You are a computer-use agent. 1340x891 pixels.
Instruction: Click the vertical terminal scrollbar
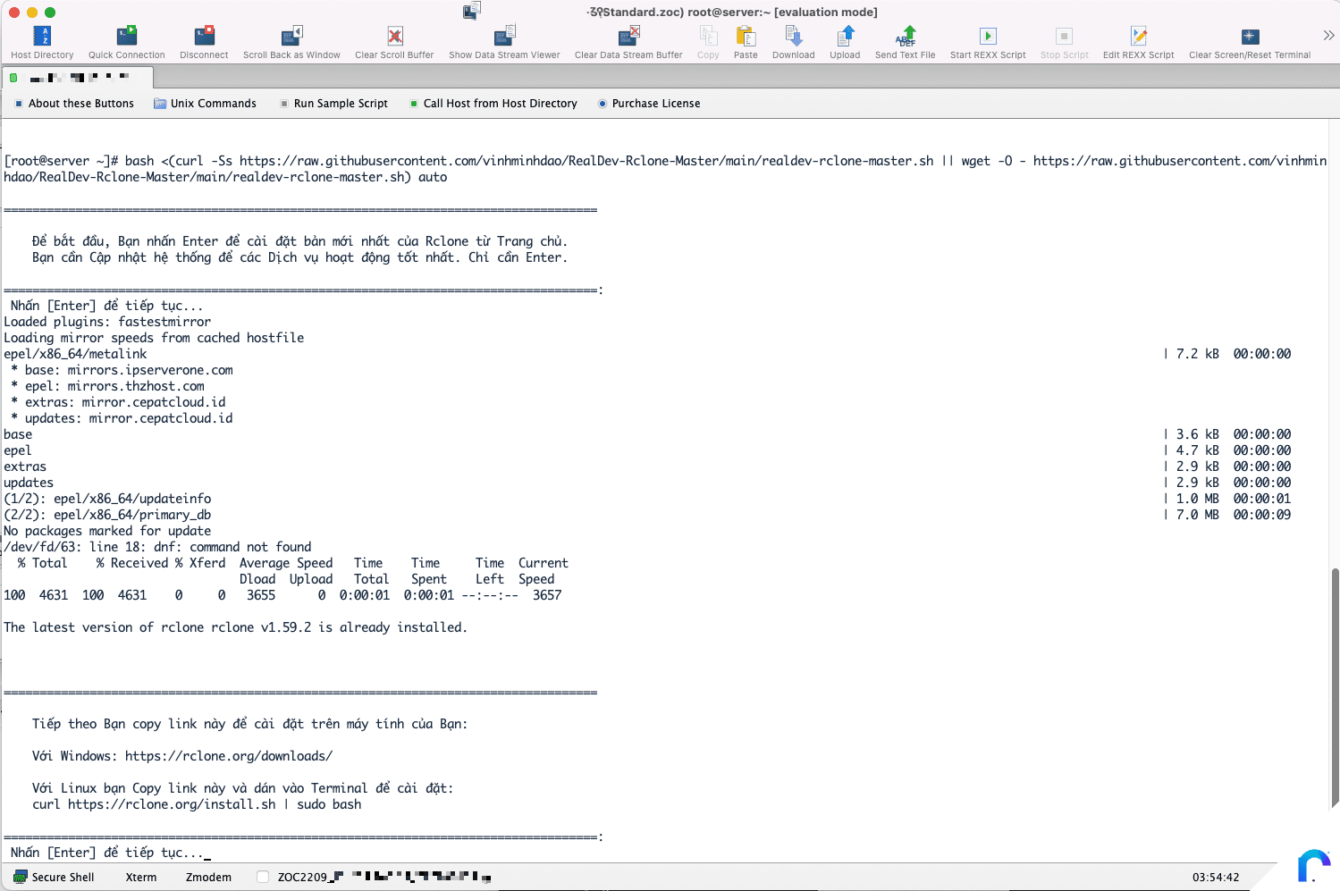point(1335,688)
